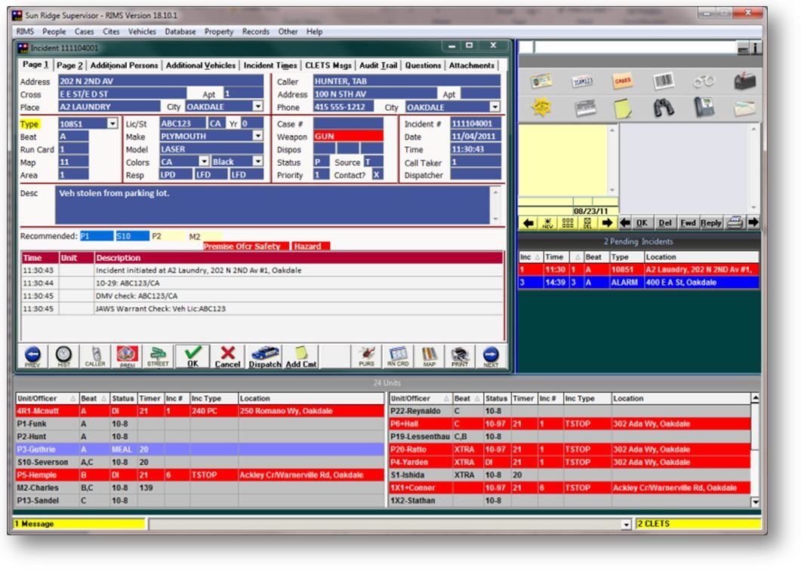Click the OK checkmark button
Viewport: 801px width, 570px height.
click(x=193, y=357)
